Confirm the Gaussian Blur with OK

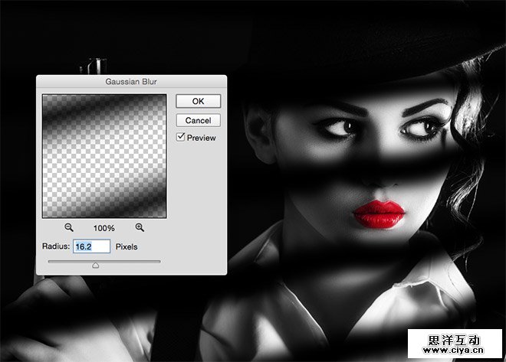click(198, 101)
